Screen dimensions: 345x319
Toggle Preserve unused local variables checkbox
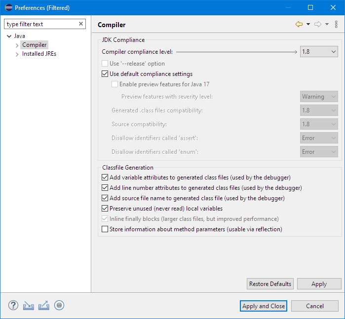pyautogui.click(x=105, y=209)
